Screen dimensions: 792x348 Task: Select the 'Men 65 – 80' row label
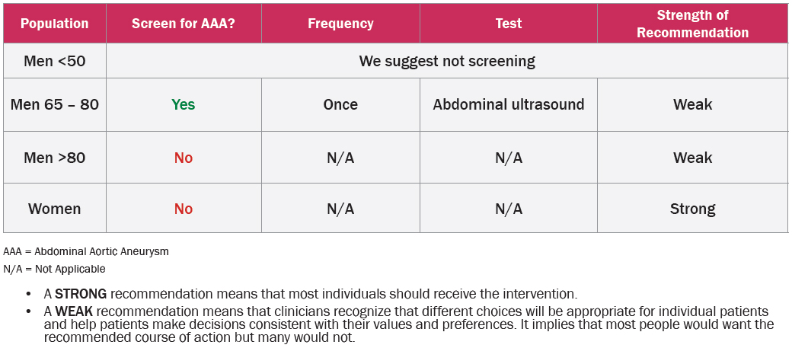(x=55, y=104)
